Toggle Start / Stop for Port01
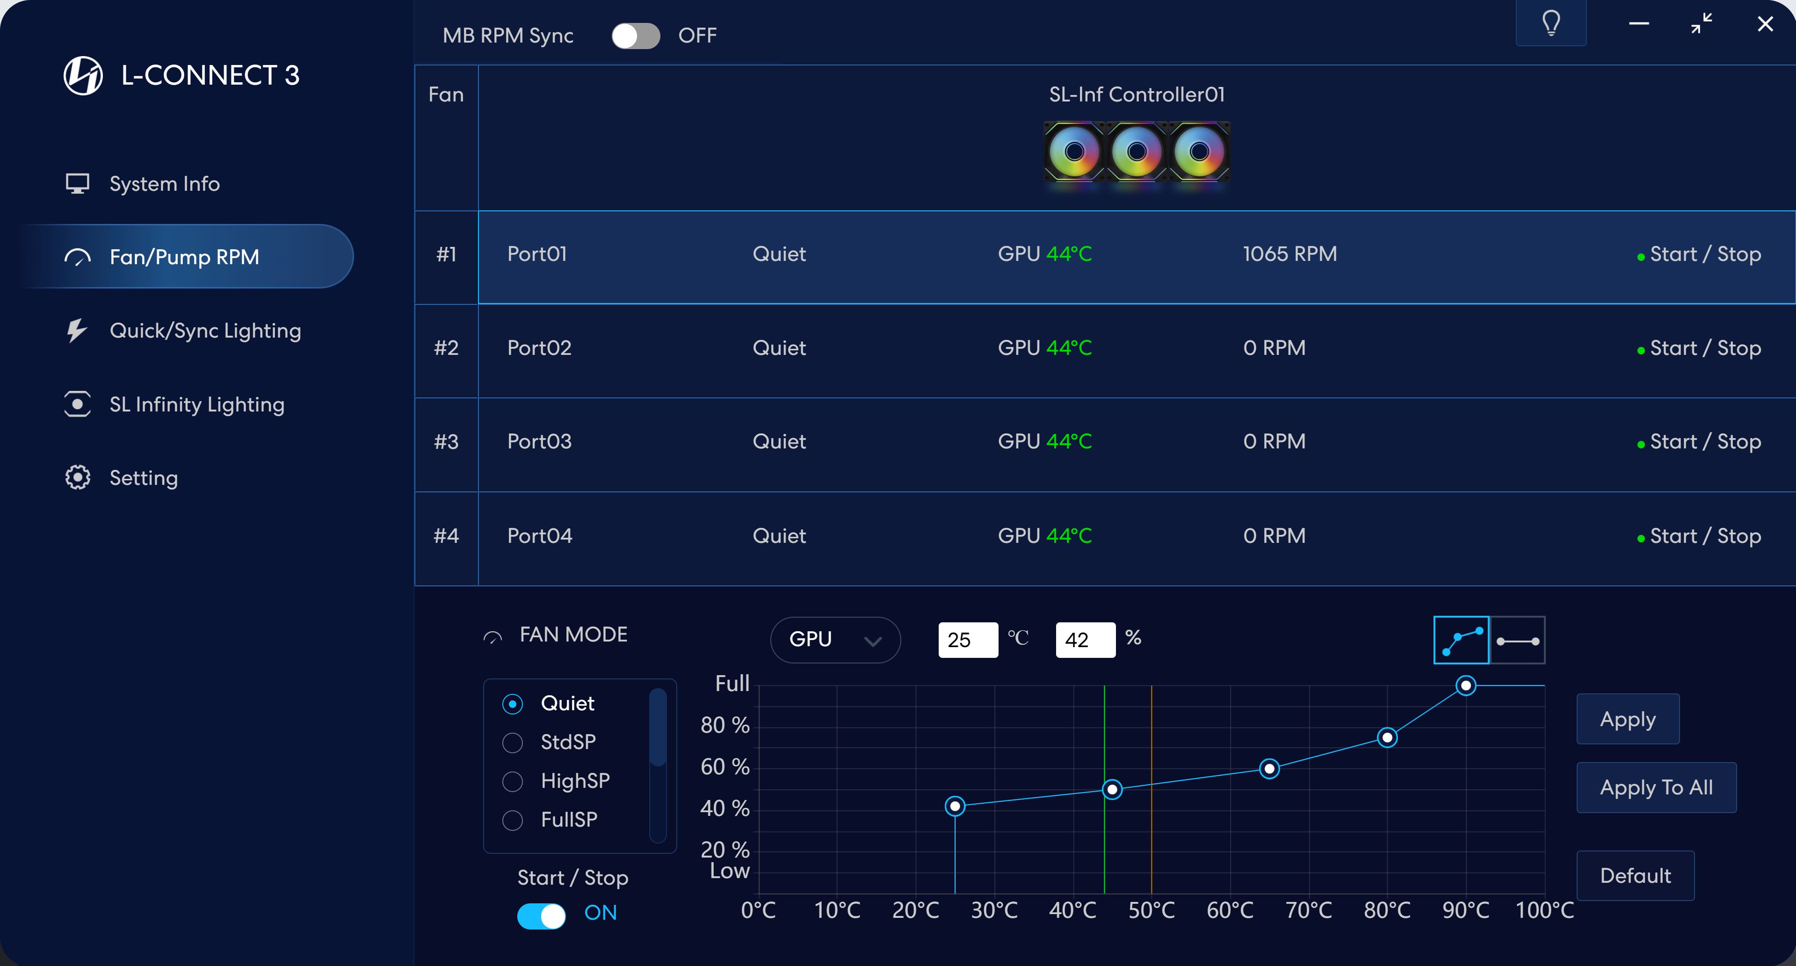The width and height of the screenshot is (1796, 966). (x=1699, y=254)
